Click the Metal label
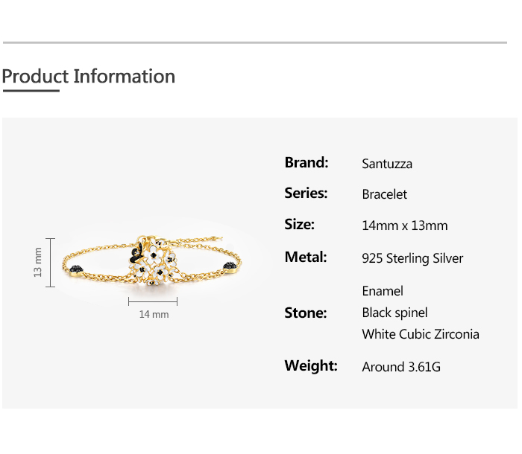 click(306, 258)
